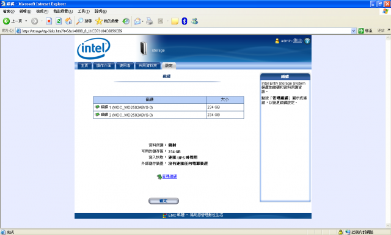Image resolution: width=391 pixels, height=235 pixels.
Task: Click the EMC footer text
Action: tap(195, 215)
